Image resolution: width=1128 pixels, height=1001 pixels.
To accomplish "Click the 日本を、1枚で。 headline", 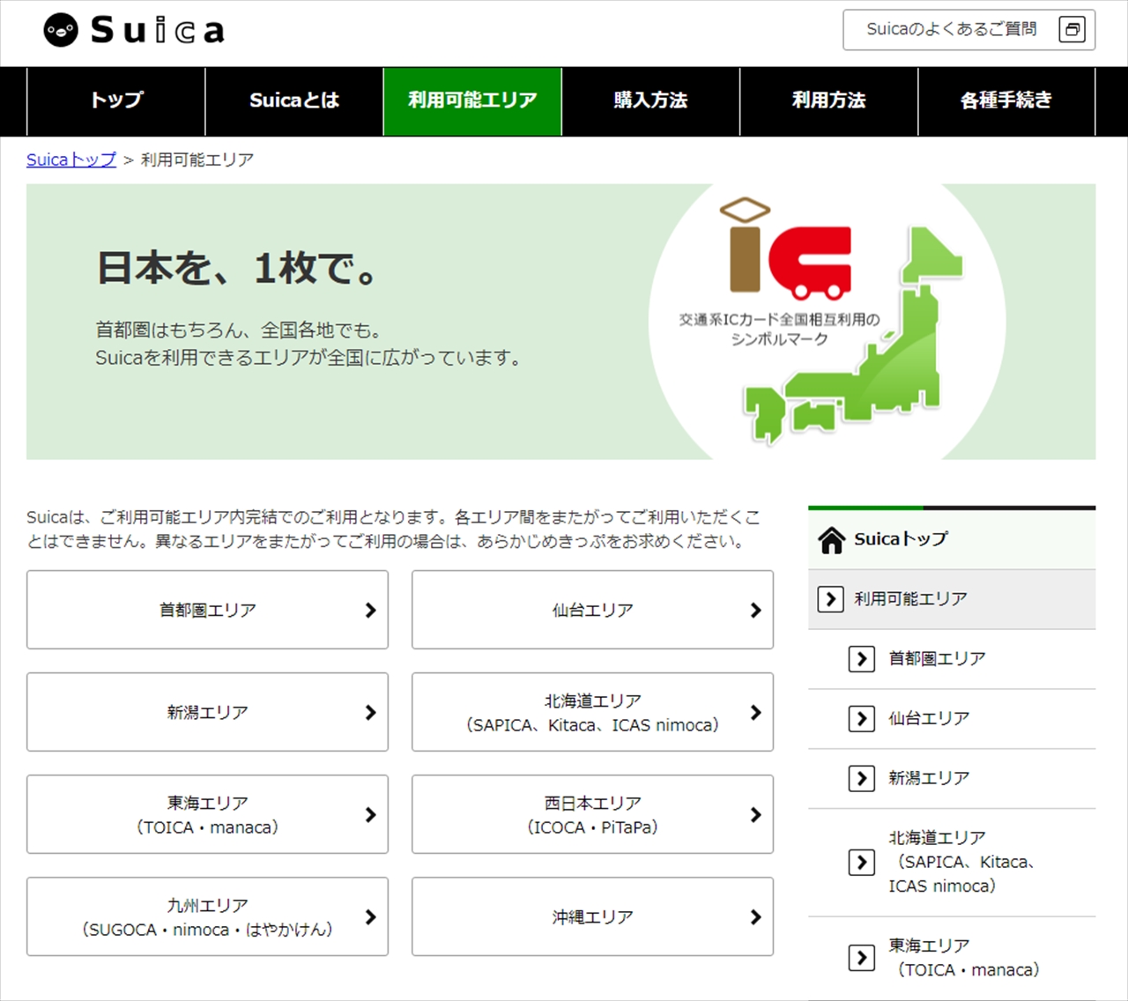I will tap(236, 268).
